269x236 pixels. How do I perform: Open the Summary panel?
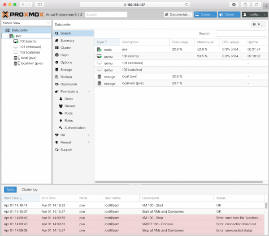[67, 40]
